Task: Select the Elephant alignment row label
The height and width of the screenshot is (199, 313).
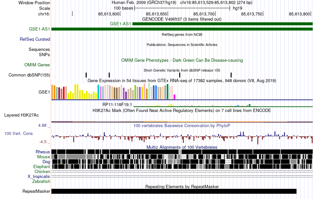Action: pos(42,167)
